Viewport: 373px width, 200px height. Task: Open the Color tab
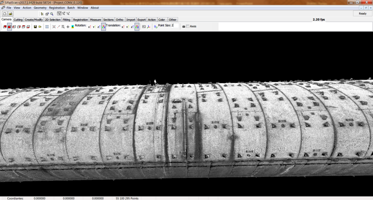point(162,20)
